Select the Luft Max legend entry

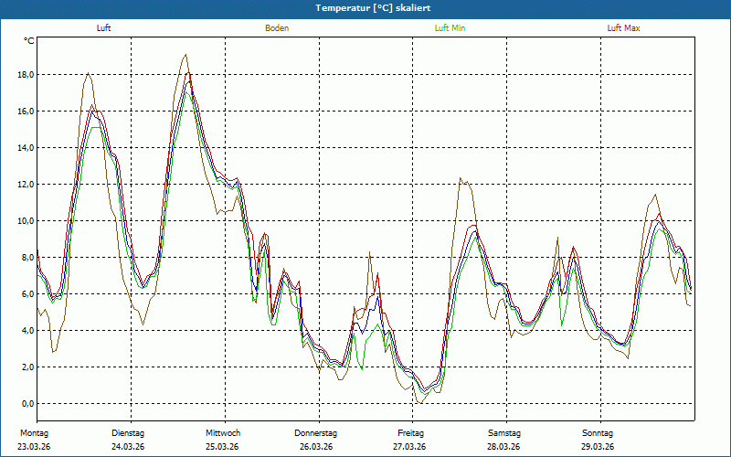pyautogui.click(x=623, y=28)
